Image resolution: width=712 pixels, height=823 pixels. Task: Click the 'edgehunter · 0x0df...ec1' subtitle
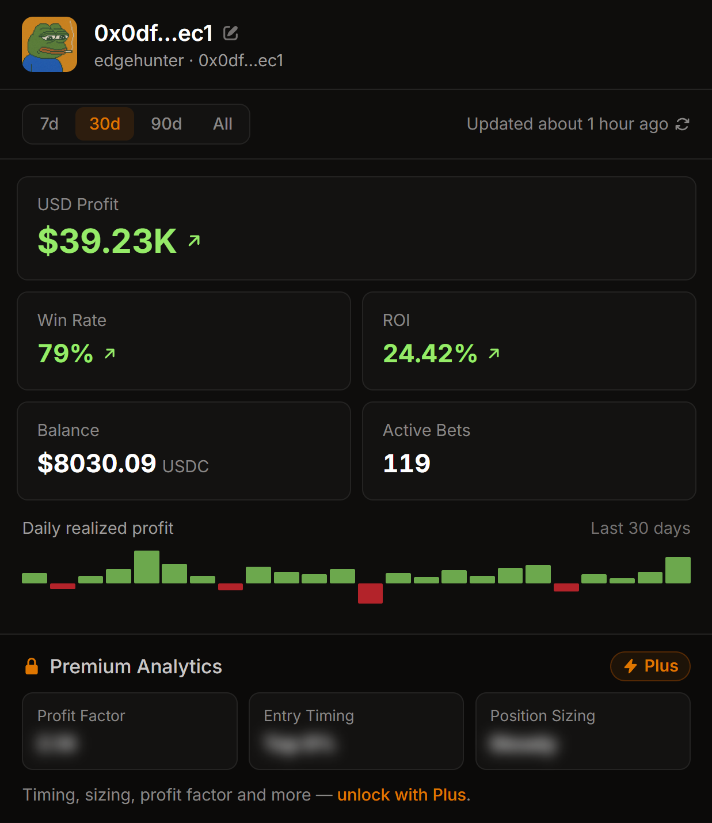click(x=189, y=60)
